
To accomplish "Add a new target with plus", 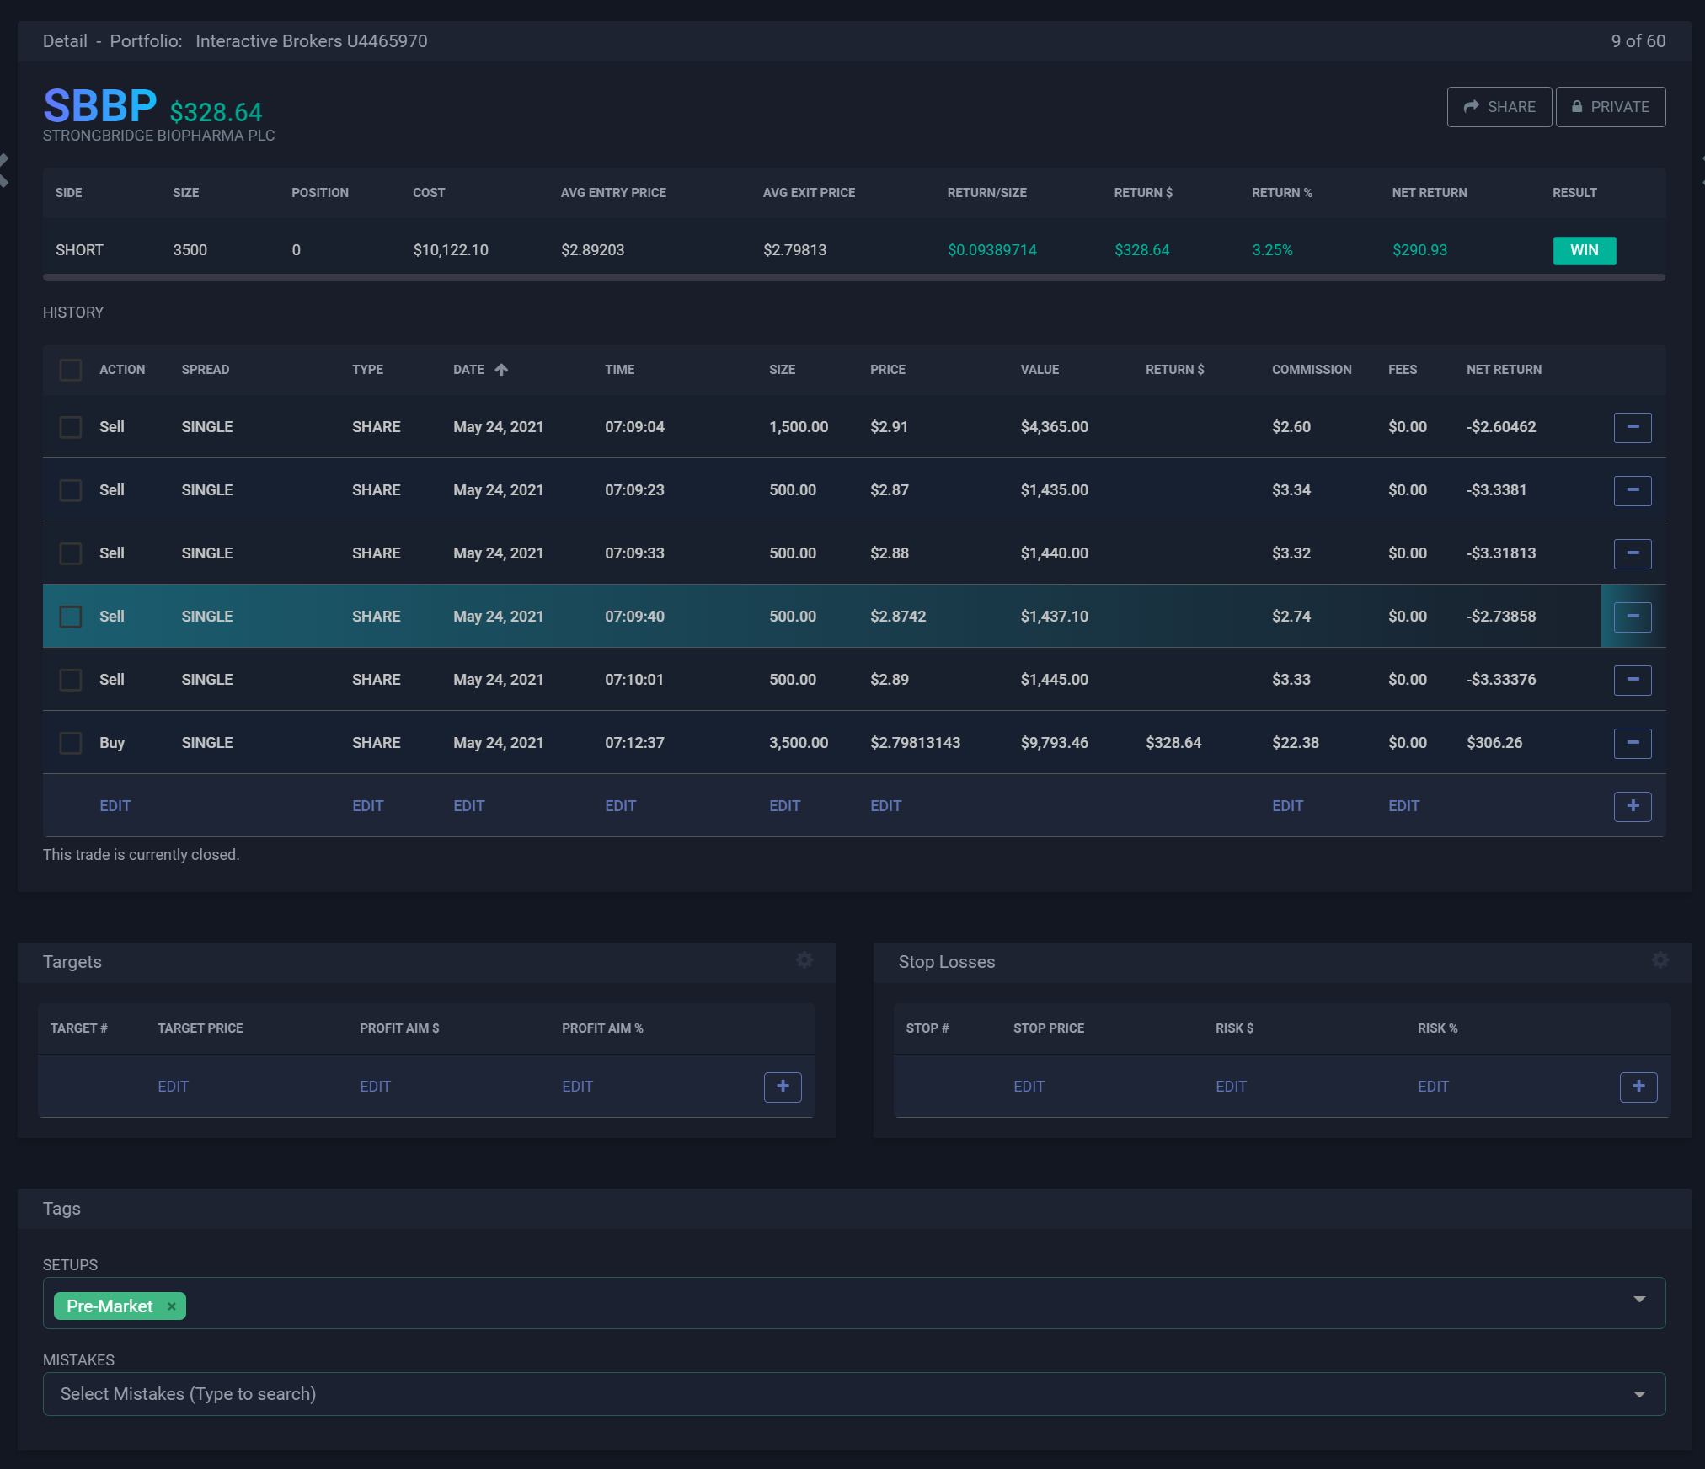I will pos(782,1087).
